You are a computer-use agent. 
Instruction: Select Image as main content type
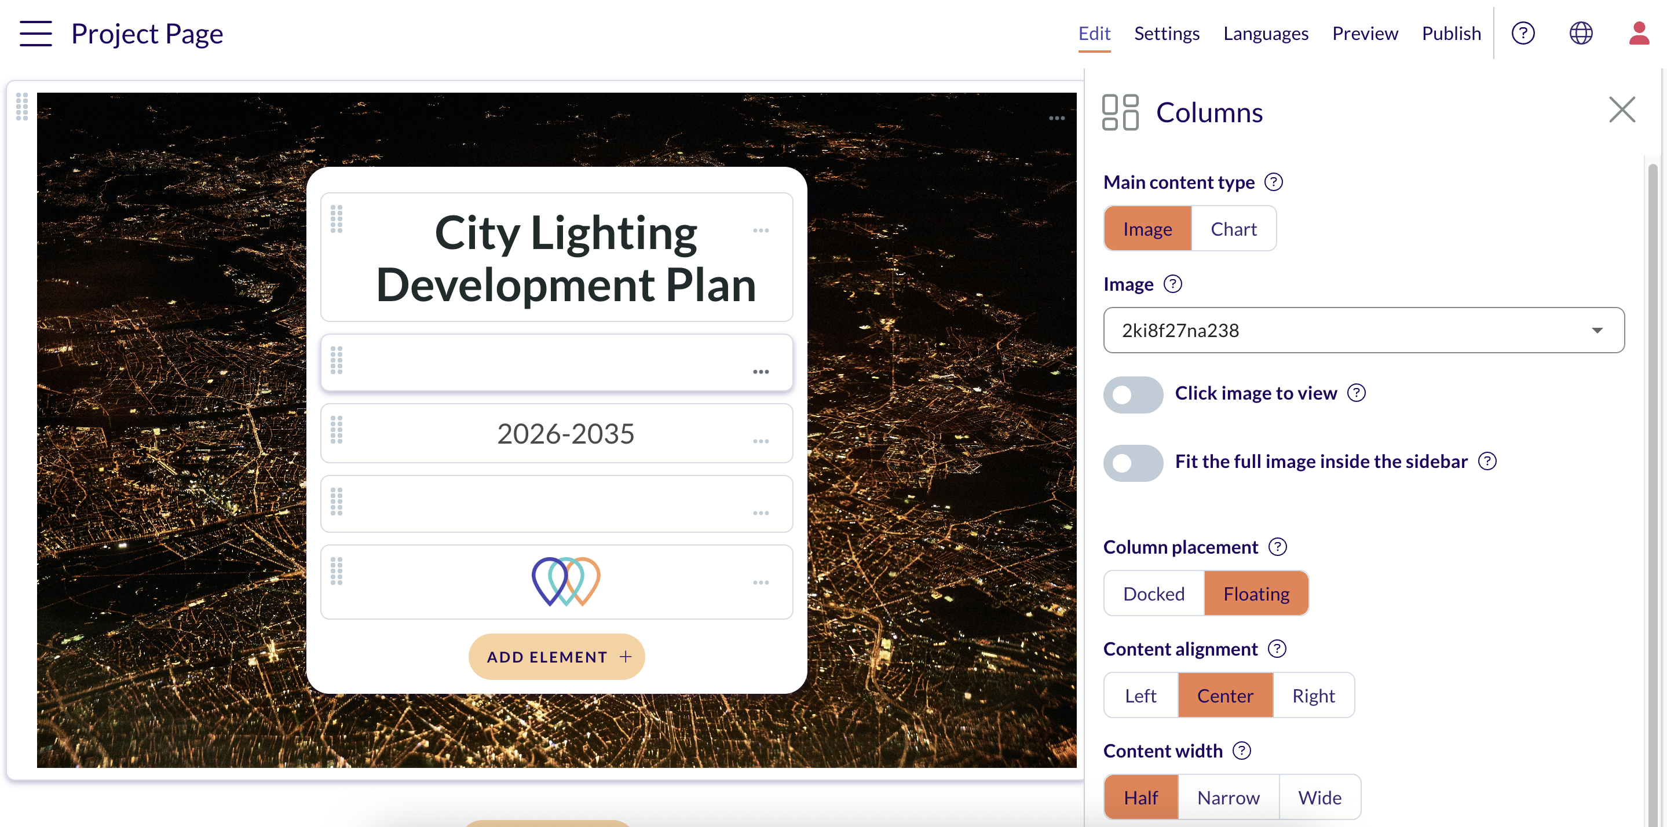pyautogui.click(x=1147, y=229)
